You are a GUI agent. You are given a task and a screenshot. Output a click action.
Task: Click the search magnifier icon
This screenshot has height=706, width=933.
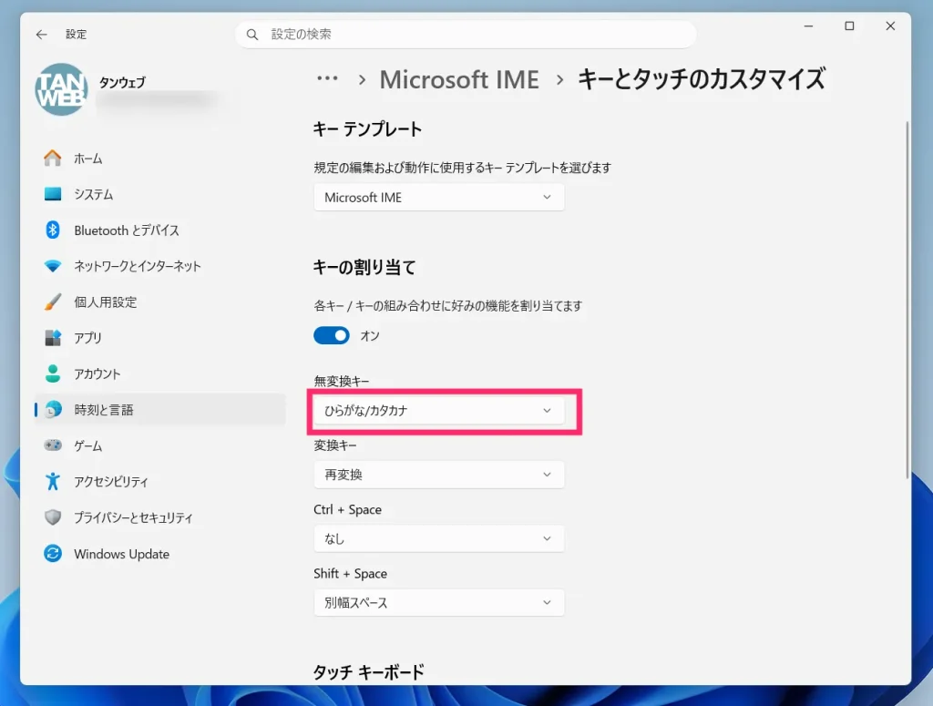252,35
